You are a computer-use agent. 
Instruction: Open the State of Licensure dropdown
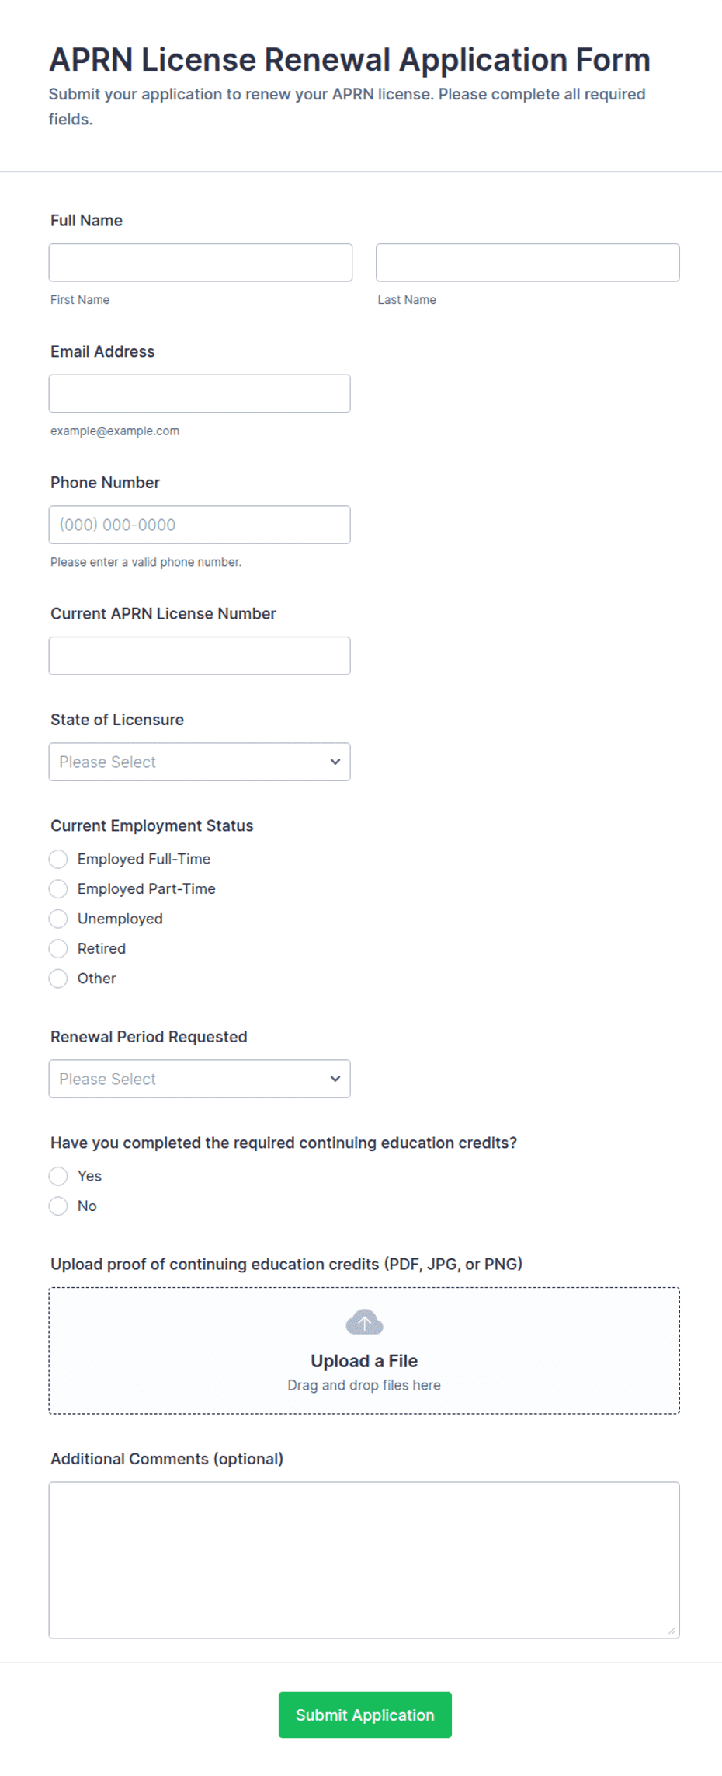(200, 762)
